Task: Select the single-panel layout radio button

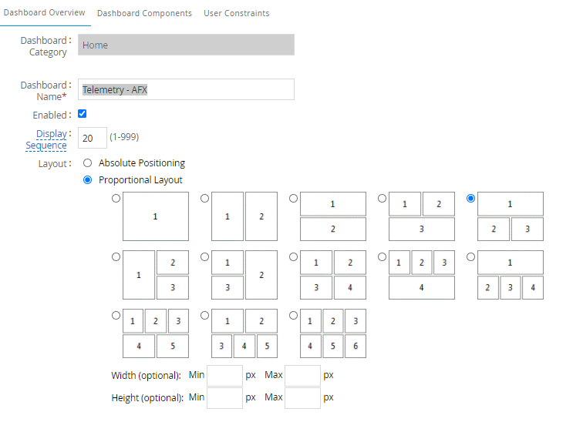Action: (116, 199)
